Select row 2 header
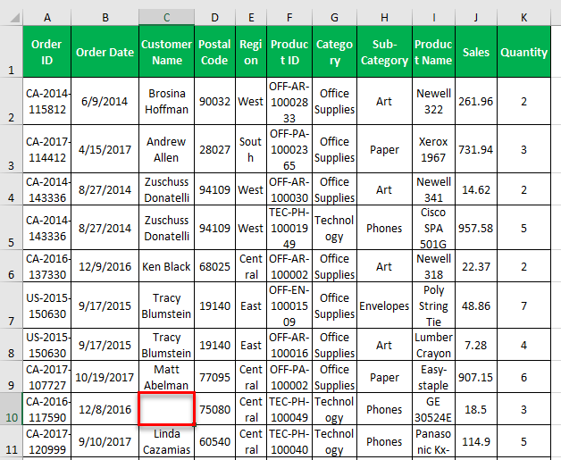The width and height of the screenshot is (561, 460). coord(11,101)
